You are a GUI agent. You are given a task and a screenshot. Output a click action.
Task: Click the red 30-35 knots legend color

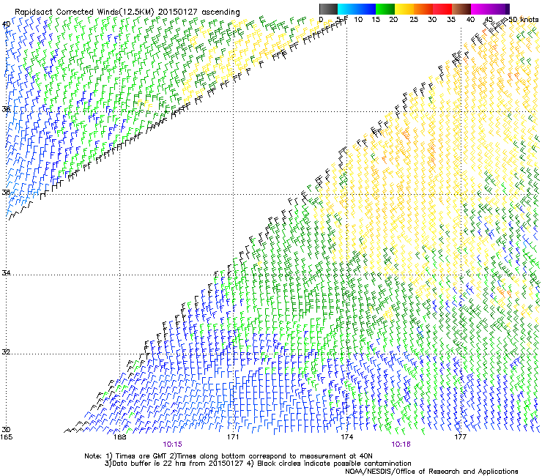pos(442,9)
